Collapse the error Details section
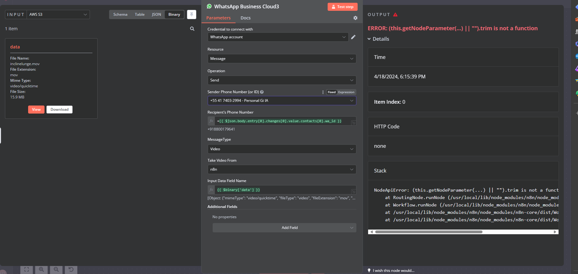 pyautogui.click(x=378, y=39)
